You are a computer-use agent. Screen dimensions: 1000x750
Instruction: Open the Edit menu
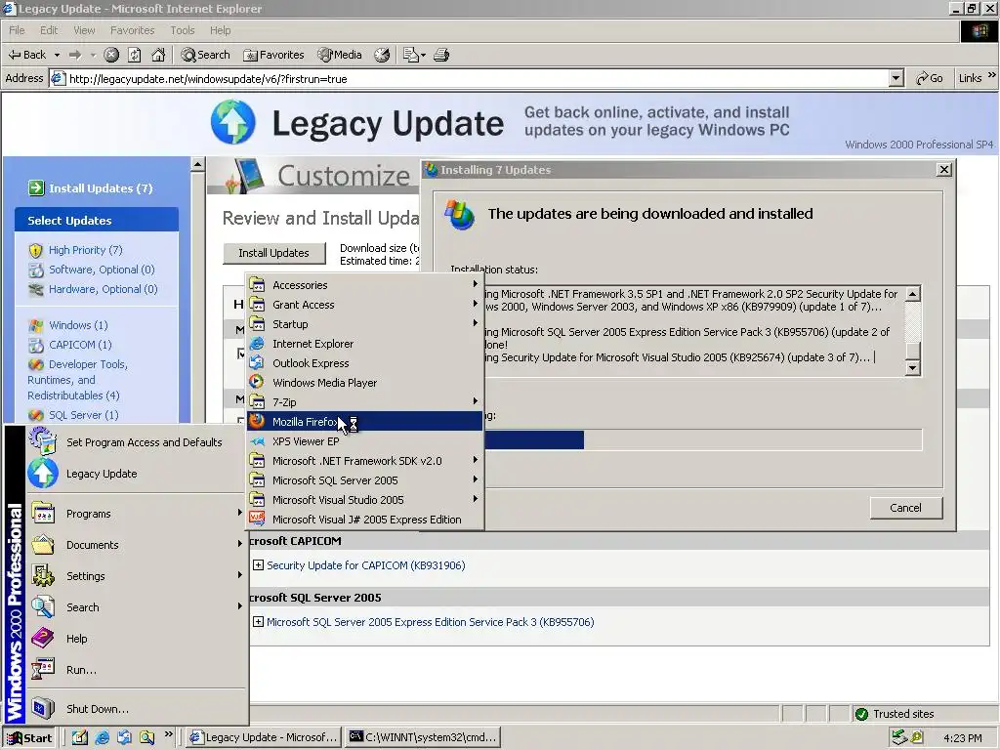click(x=49, y=30)
